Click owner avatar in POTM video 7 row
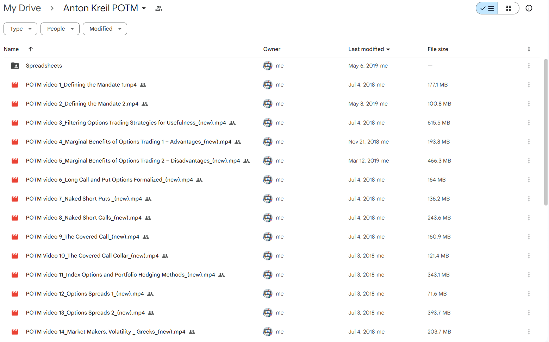This screenshot has width=549, height=342. tap(268, 199)
